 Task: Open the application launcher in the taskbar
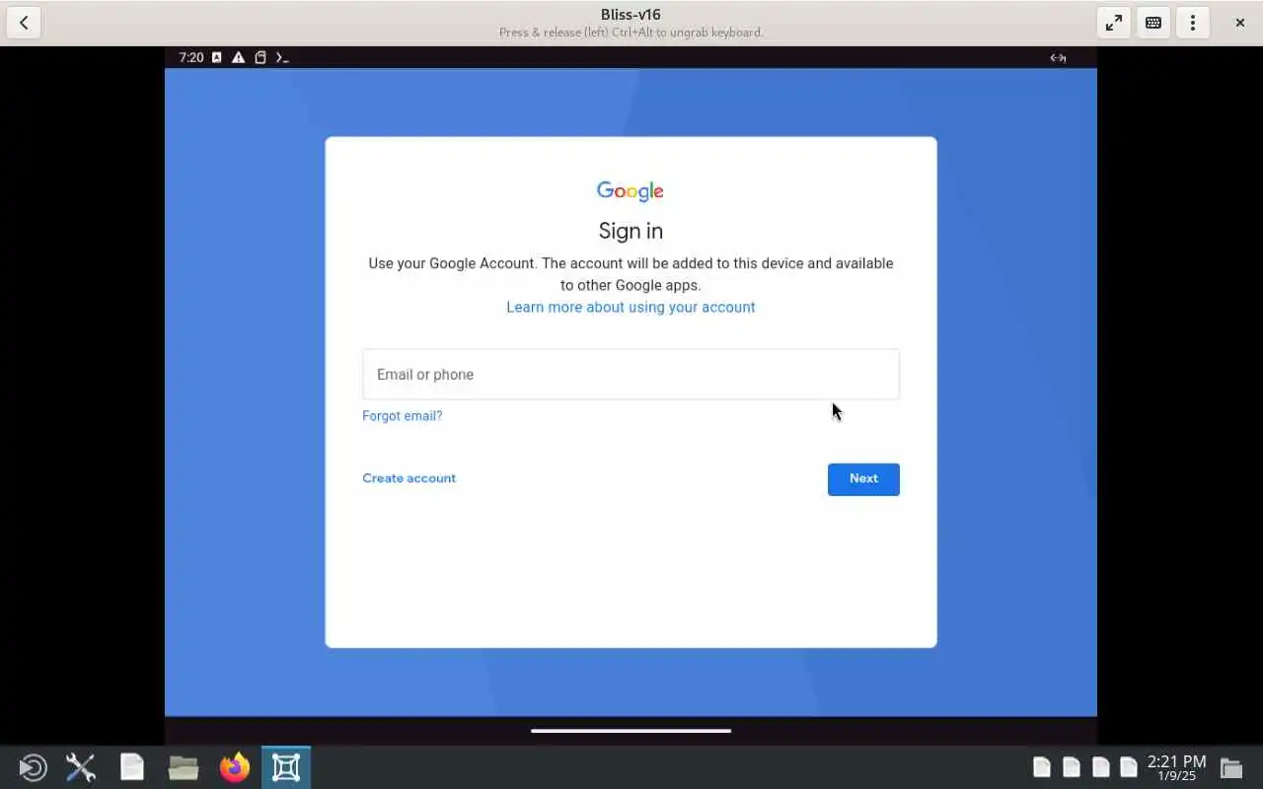33,767
